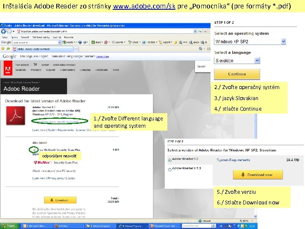
Task: Click the red Adobe logo
Action: click(x=8, y=68)
